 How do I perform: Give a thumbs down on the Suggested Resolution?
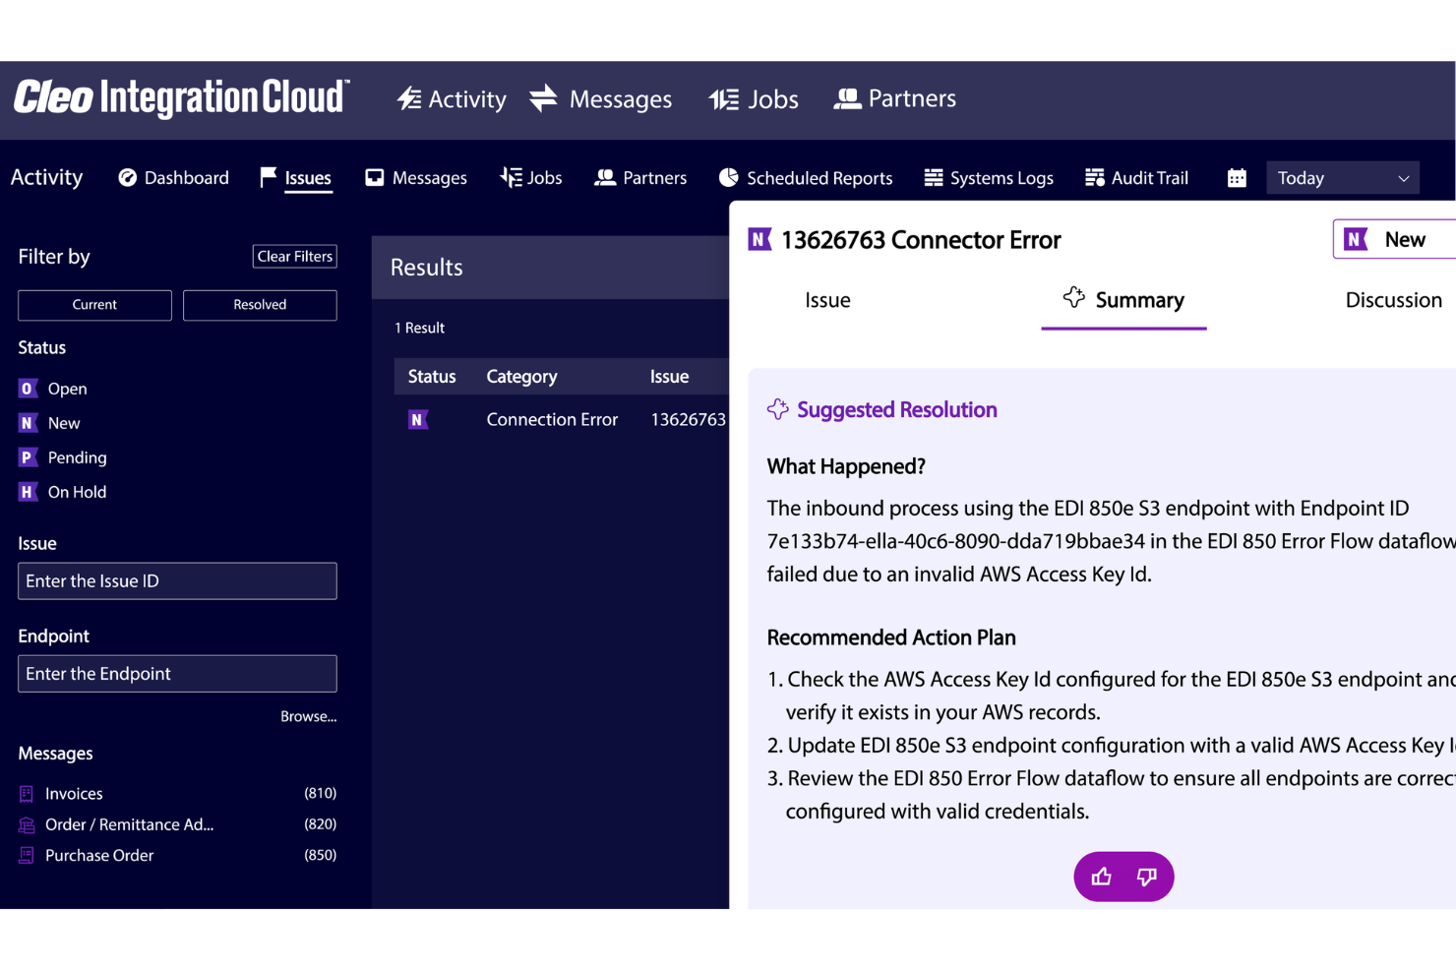pyautogui.click(x=1146, y=877)
